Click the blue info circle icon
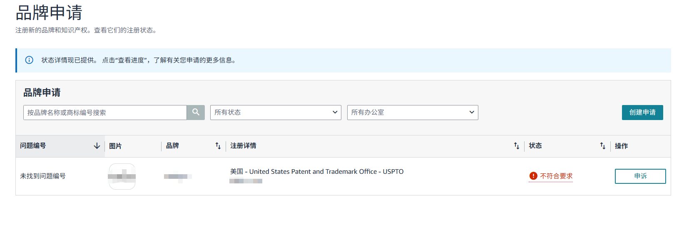This screenshot has height=248, width=689. coord(29,60)
